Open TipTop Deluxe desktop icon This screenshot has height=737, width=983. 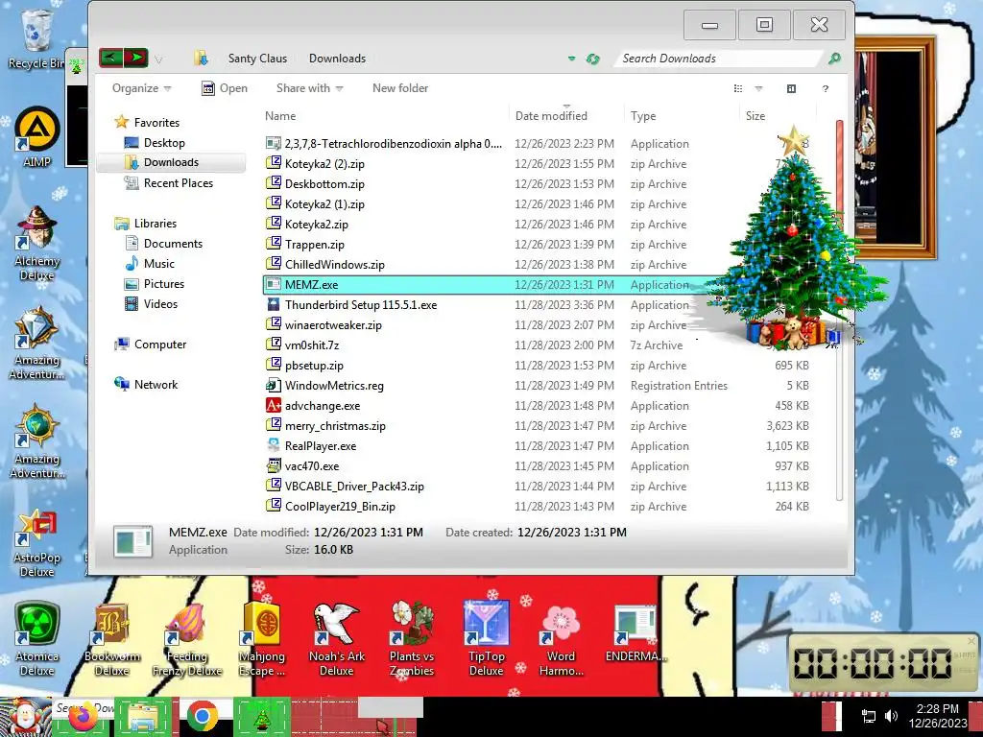click(x=487, y=639)
